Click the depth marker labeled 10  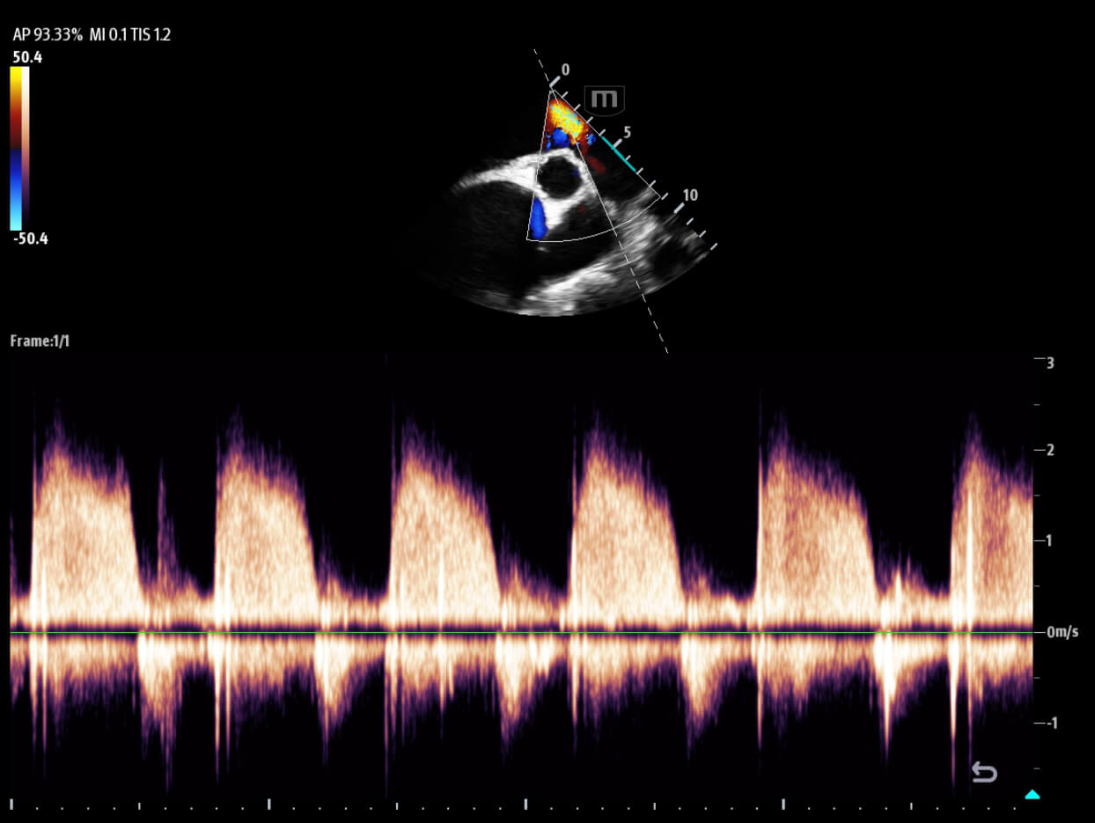pyautogui.click(x=690, y=195)
